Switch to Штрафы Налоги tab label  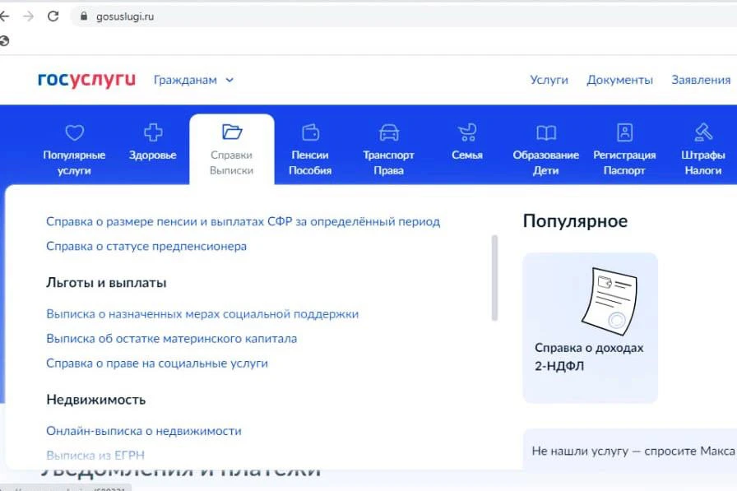[x=703, y=163]
